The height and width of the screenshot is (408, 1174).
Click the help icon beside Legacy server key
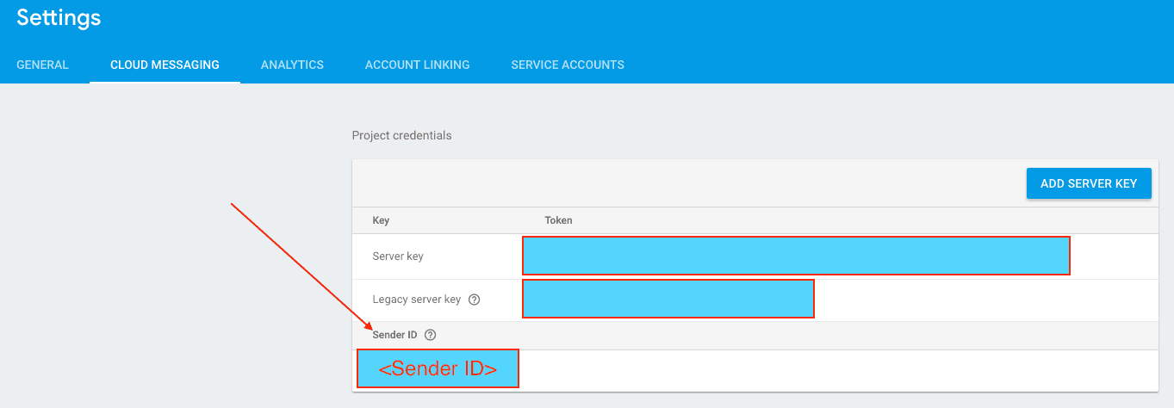coord(474,300)
